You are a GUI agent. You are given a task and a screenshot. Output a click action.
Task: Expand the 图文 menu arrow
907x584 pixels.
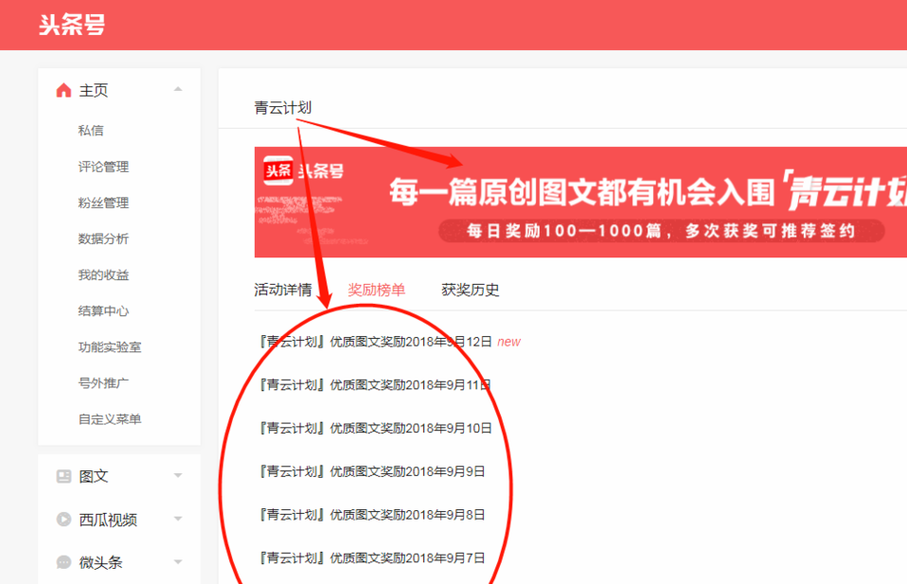click(x=178, y=475)
